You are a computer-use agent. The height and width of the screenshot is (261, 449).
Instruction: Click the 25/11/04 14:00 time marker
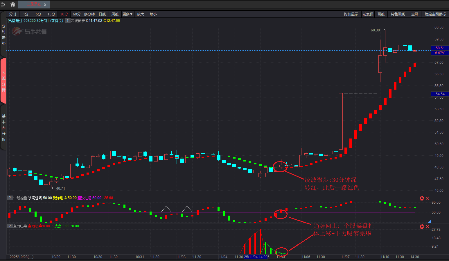[x=256, y=257]
